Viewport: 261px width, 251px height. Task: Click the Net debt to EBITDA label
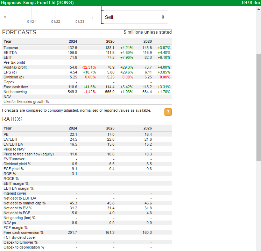pyautogui.click(x=20, y=198)
